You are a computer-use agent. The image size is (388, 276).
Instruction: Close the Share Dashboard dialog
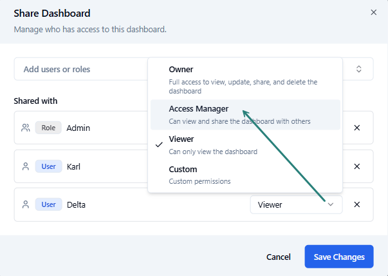point(374,12)
